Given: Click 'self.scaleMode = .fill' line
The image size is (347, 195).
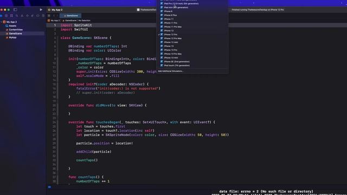Looking at the screenshot, I should [x=98, y=76].
